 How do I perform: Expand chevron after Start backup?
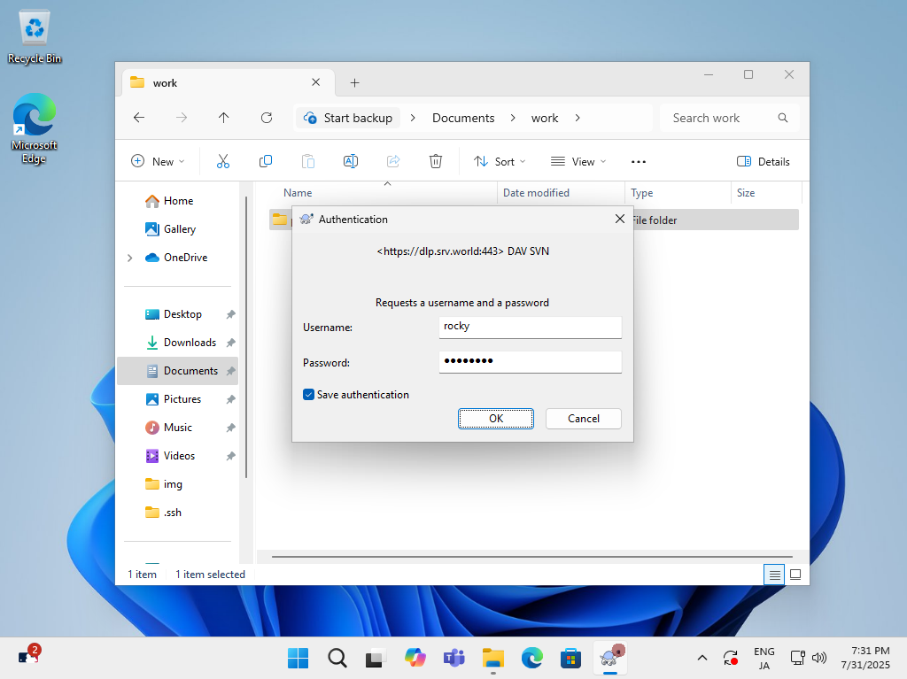(x=413, y=118)
